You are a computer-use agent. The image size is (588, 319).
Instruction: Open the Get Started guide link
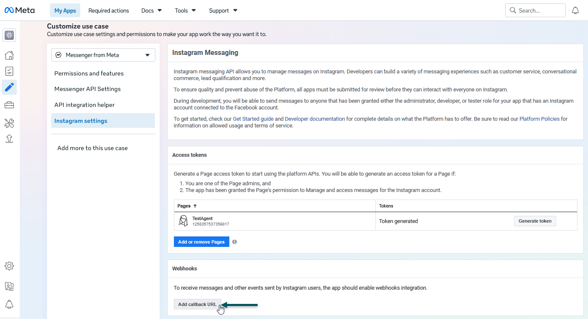253,119
